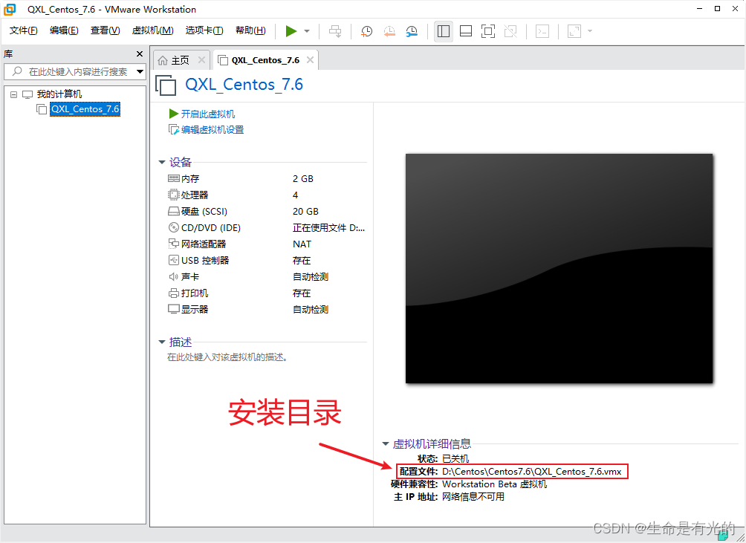Click the send Ctrl+Alt+Del toolbar icon
This screenshot has height=543, width=746.
[x=335, y=31]
